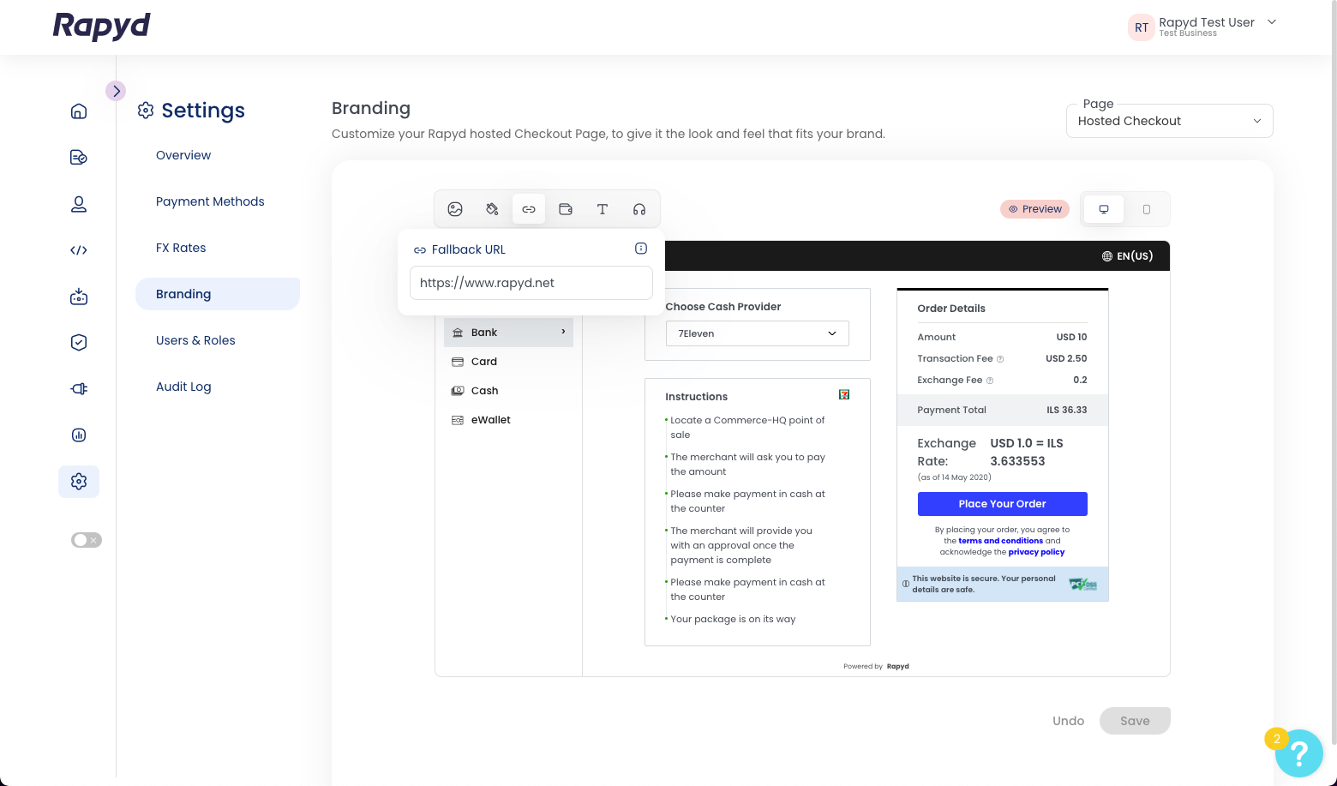
Task: Select the text font tool icon
Action: coord(603,209)
